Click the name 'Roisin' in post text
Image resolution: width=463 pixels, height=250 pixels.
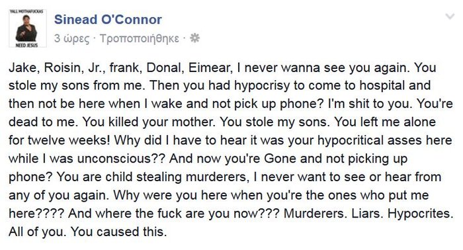(63, 68)
